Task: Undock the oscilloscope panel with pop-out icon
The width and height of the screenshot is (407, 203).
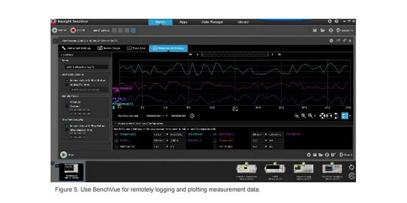Action: [338, 41]
